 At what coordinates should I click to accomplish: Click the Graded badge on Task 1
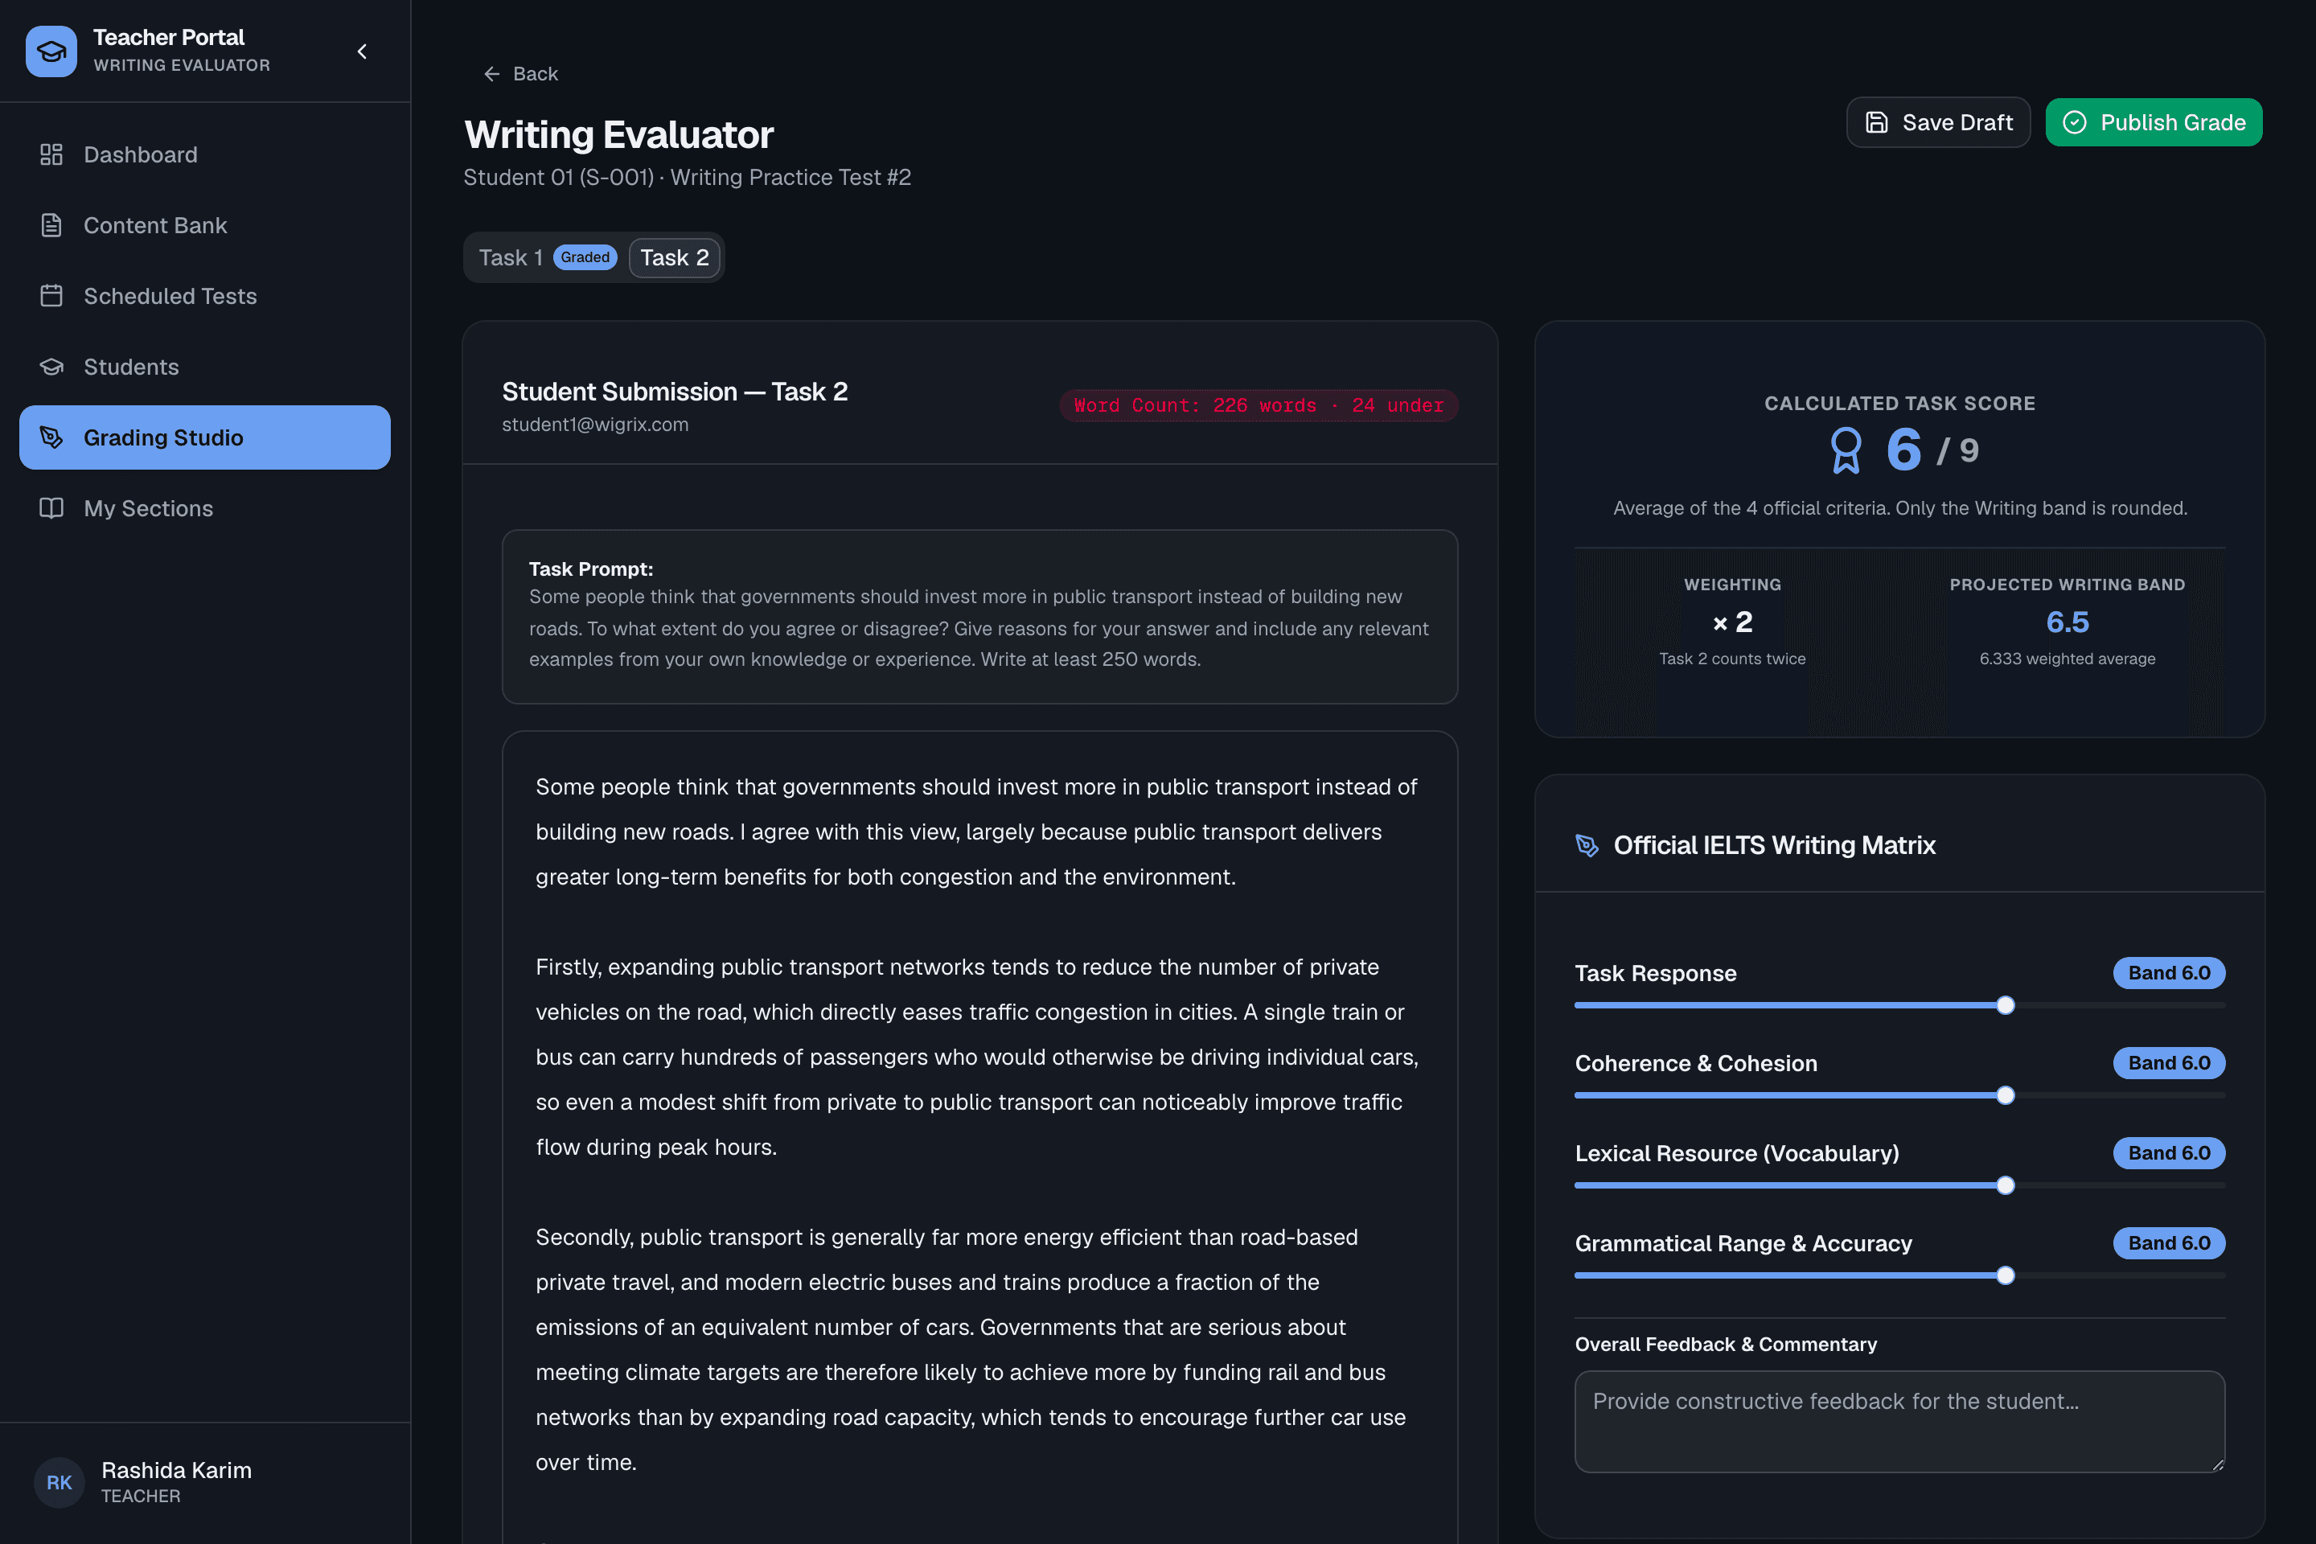(x=585, y=257)
